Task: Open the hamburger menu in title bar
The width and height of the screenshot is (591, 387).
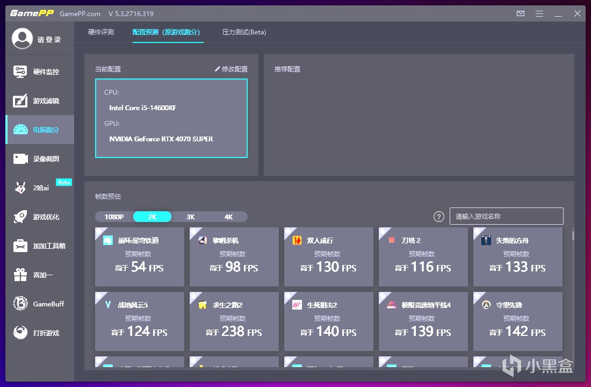Action: (539, 13)
